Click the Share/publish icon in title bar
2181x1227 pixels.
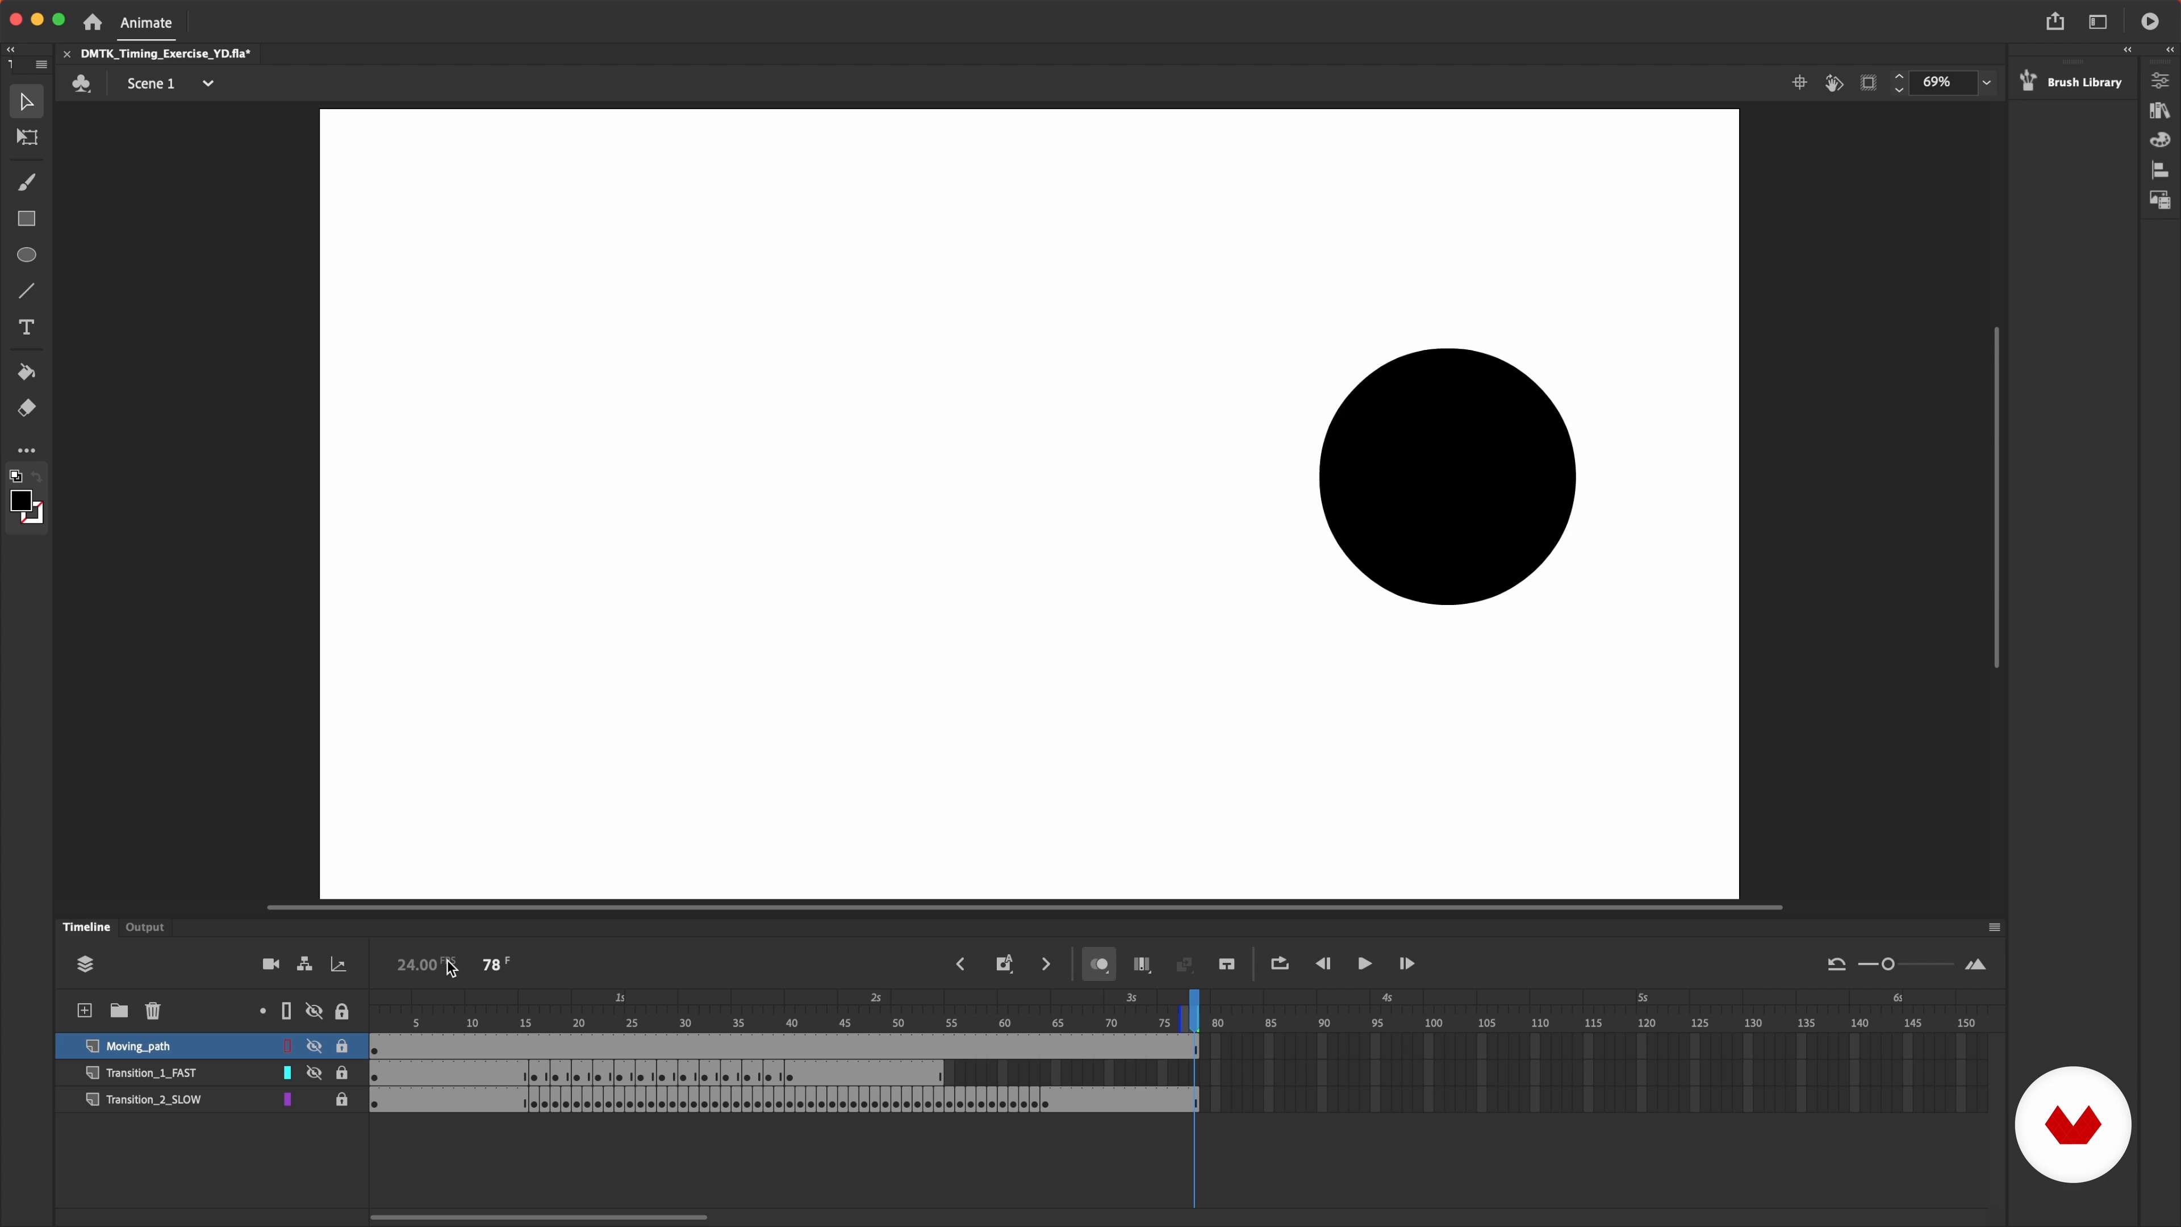(2055, 22)
